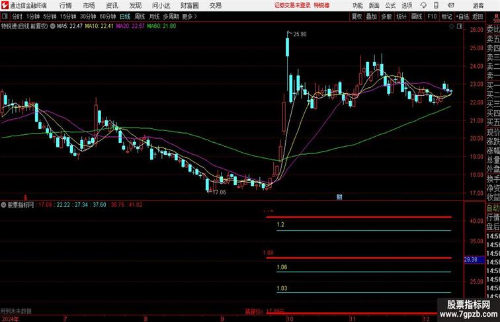Click the 返回 back button
500x322 pixels.
pyautogui.click(x=478, y=17)
